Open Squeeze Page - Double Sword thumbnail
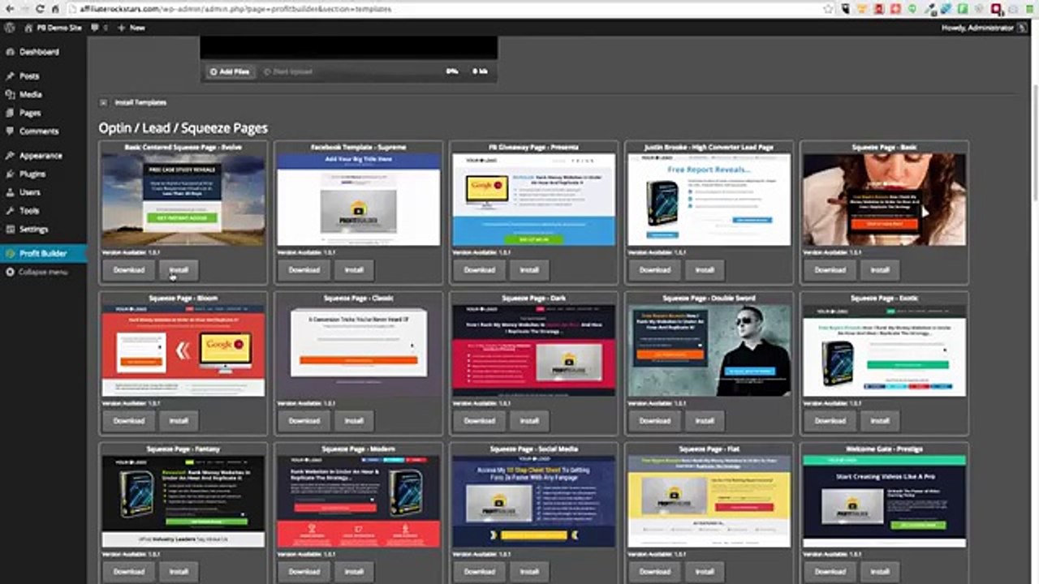This screenshot has height=584, width=1039. pos(709,350)
